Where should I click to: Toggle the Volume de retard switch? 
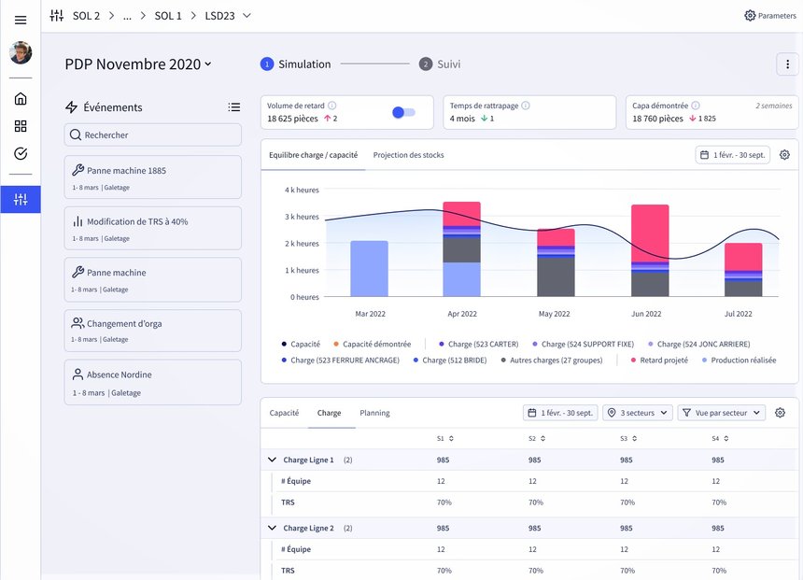(403, 112)
